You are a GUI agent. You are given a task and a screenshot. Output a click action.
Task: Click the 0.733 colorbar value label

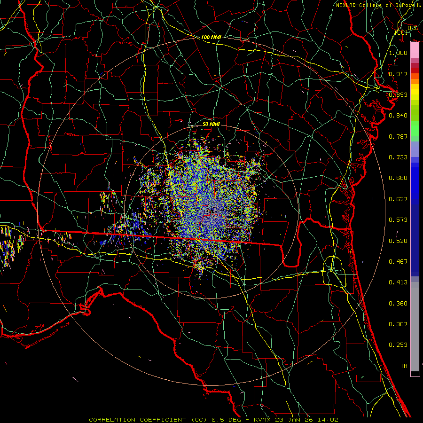(x=398, y=157)
